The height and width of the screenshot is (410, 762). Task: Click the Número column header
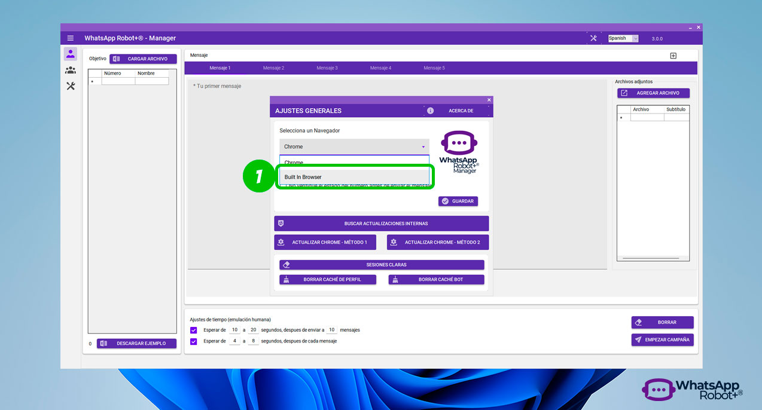click(x=118, y=74)
